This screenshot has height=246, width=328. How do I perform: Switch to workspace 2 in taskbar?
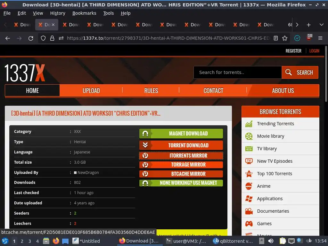(x=22, y=241)
